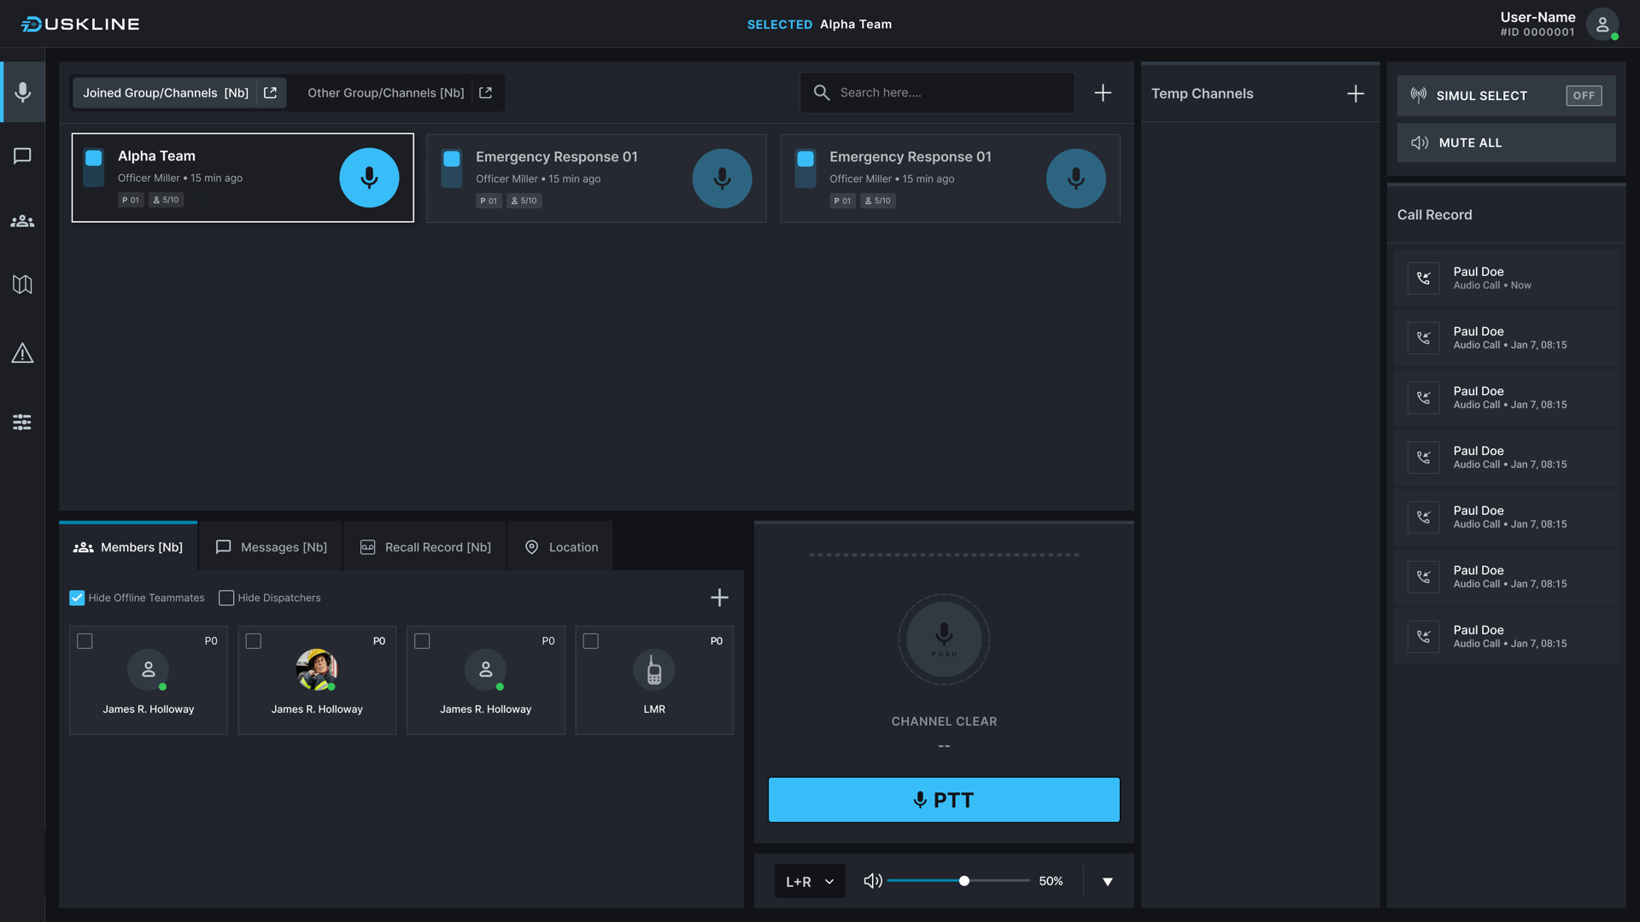The width and height of the screenshot is (1640, 922).
Task: Open the last Paul Doe call record
Action: 1507,637
